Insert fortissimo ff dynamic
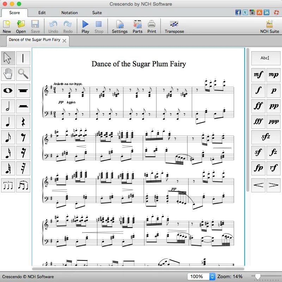 258,106
